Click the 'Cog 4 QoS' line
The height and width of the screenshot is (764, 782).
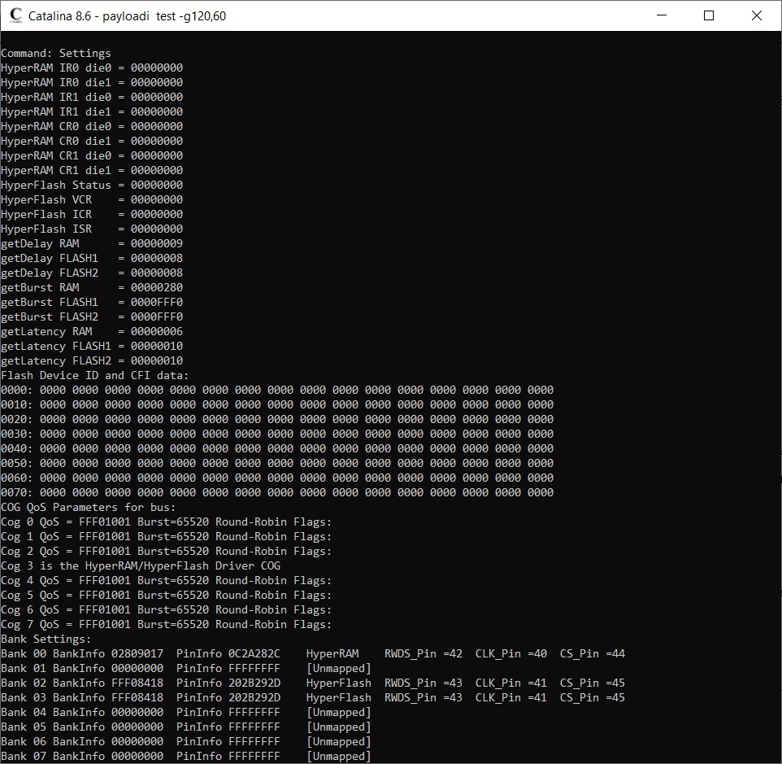click(x=167, y=580)
